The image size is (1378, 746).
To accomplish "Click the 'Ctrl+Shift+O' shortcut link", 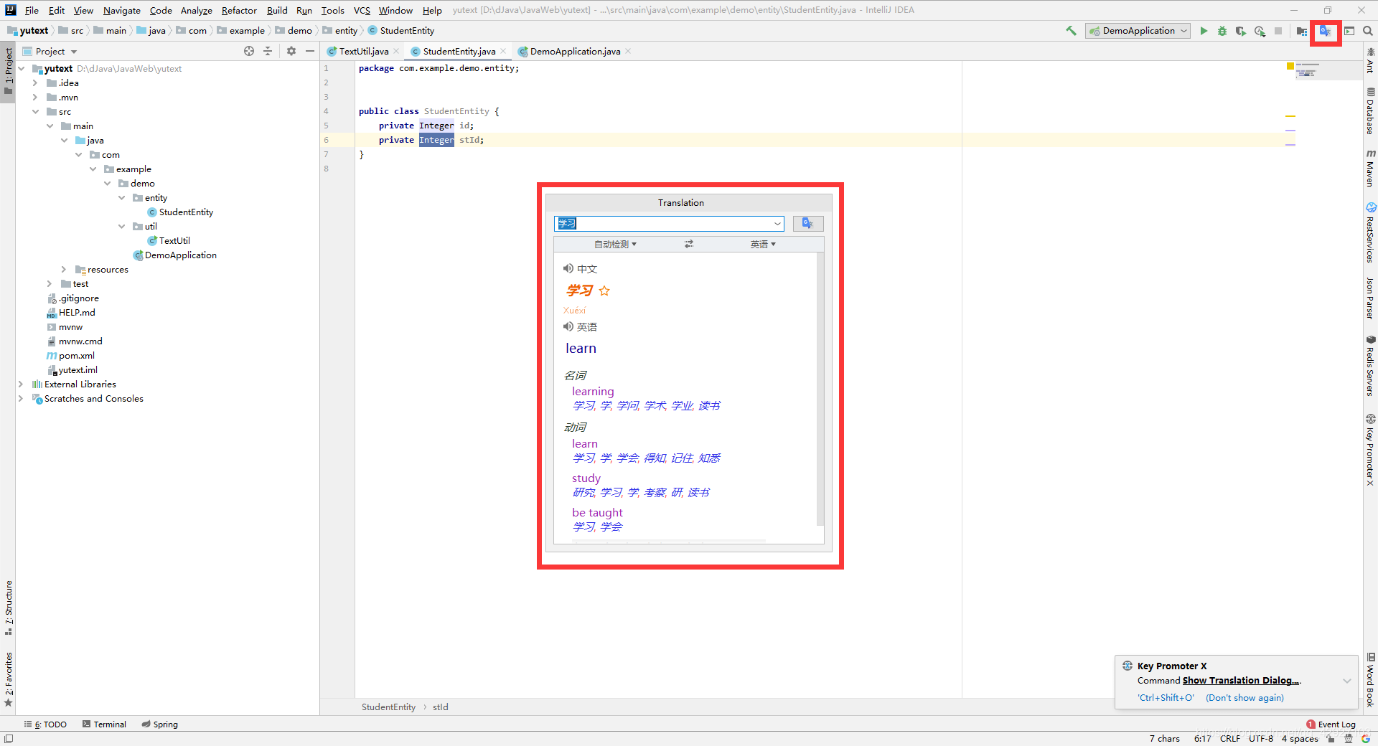I will tap(1166, 698).
